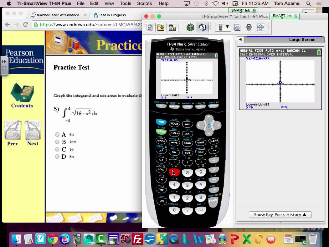Open Finder from the dock
The image size is (329, 247).
click(16, 239)
